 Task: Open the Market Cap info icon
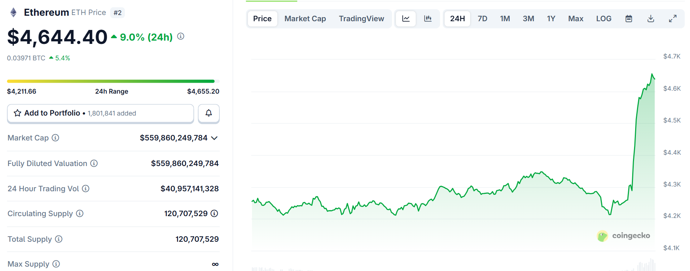55,138
